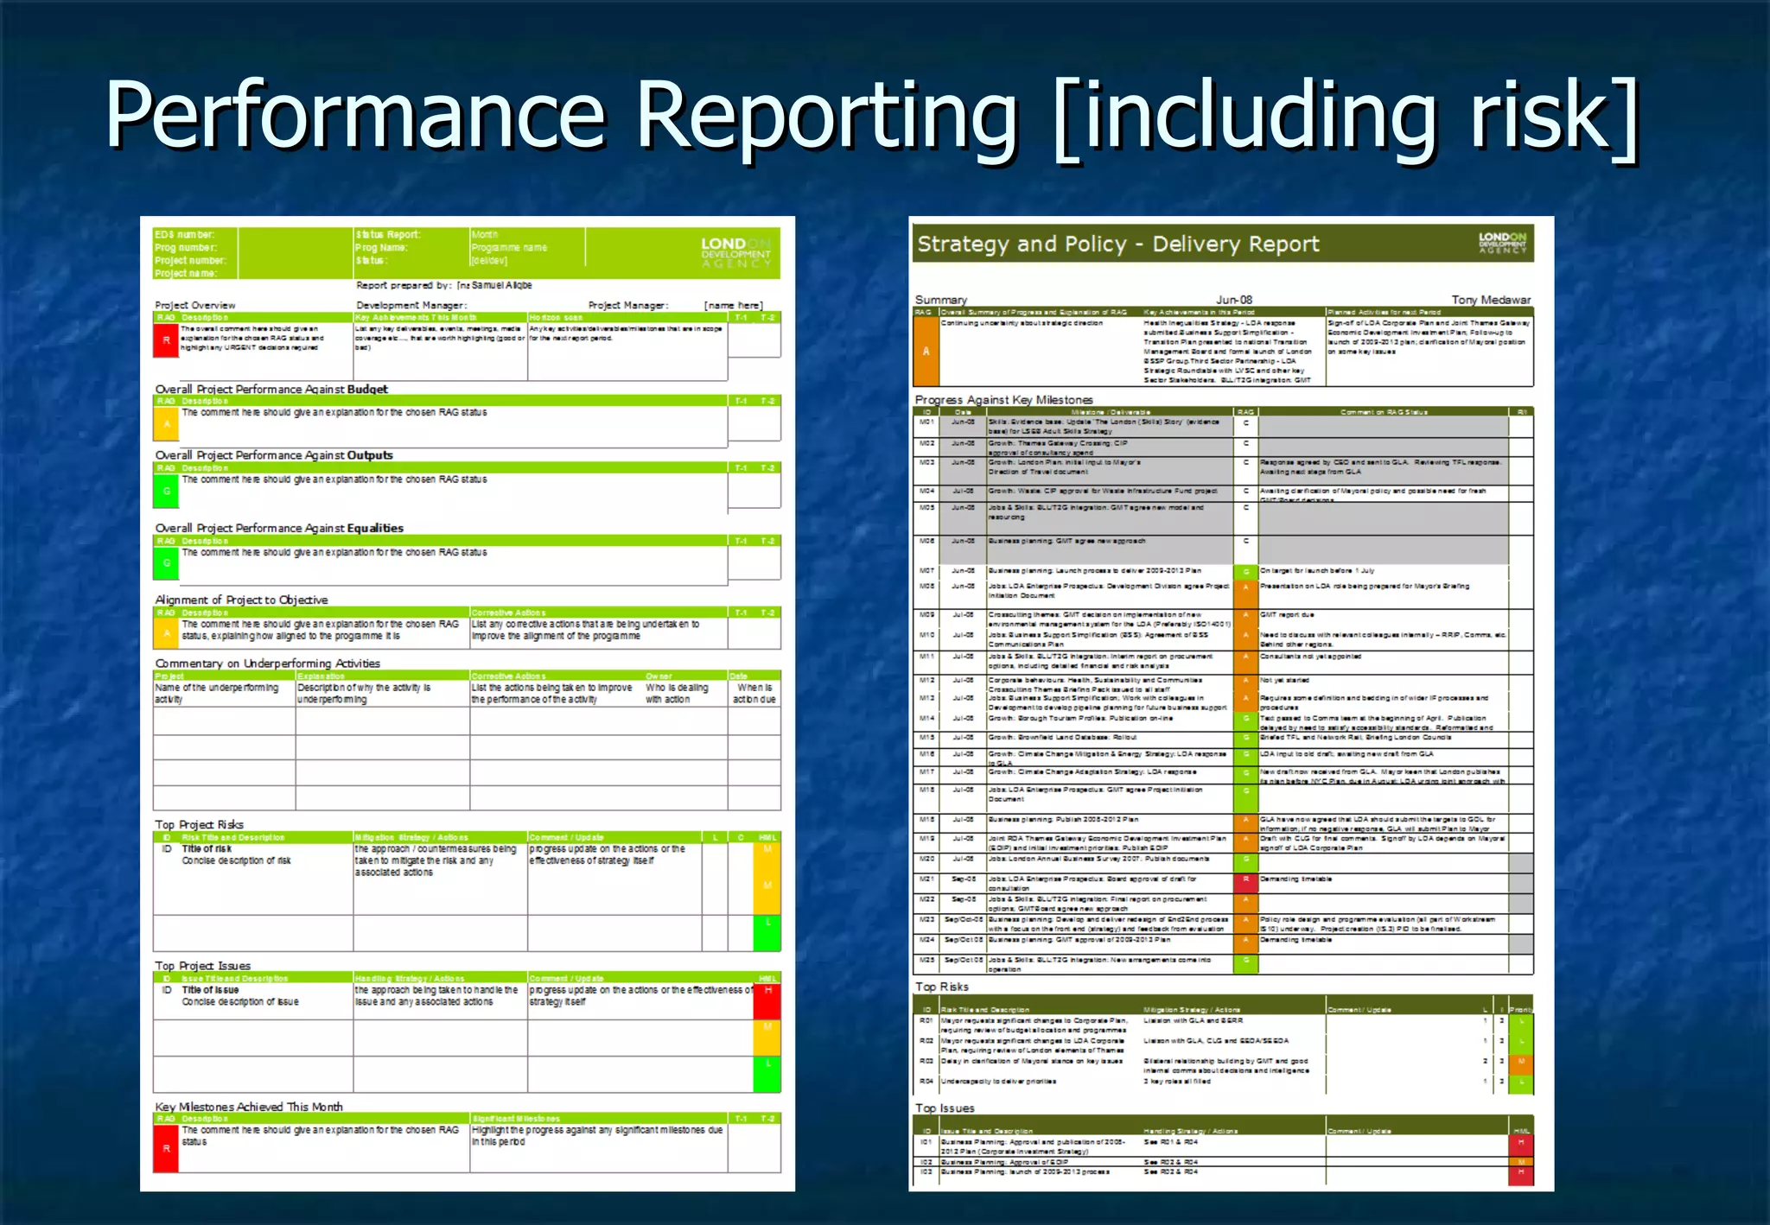
Task: Click the amber 'A' RAG cell in the Budget section
Action: coord(166,423)
